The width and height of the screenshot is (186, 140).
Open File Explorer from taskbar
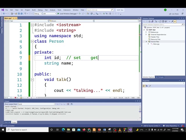click(x=69, y=129)
